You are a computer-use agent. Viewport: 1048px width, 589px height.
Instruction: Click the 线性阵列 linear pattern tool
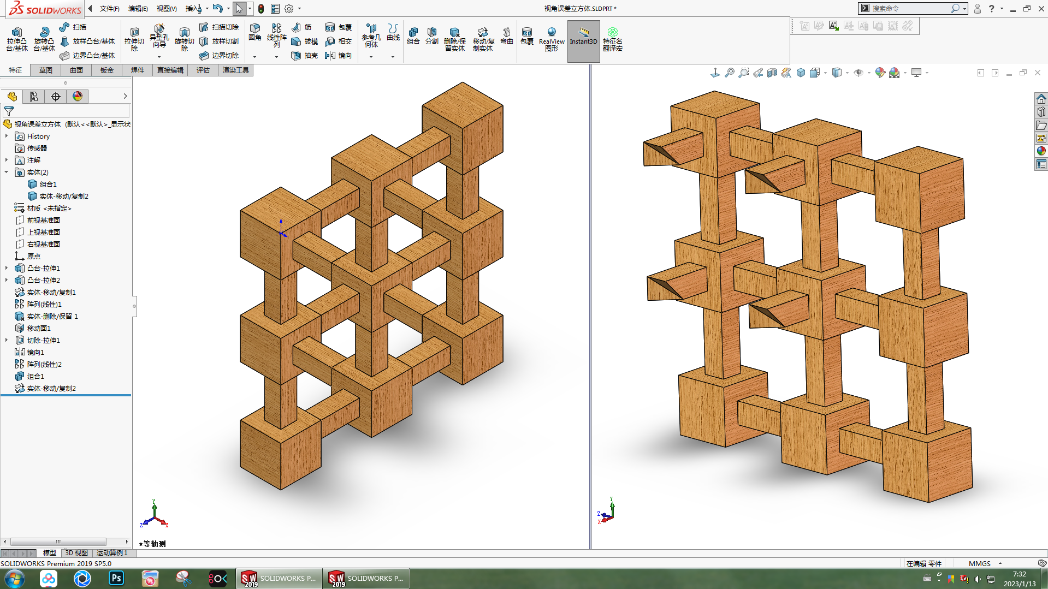277,35
